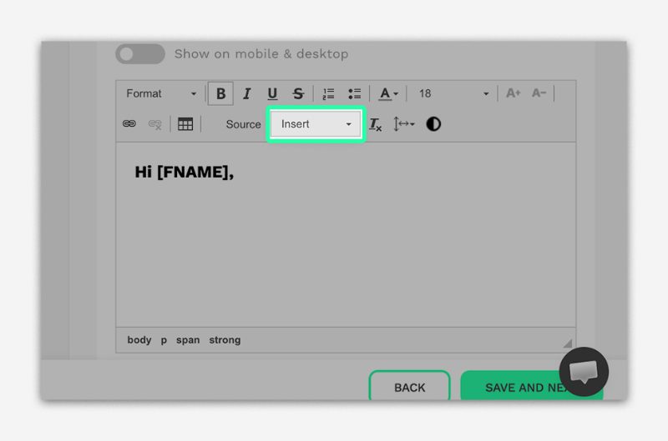Insert a bulleted list

point(354,94)
